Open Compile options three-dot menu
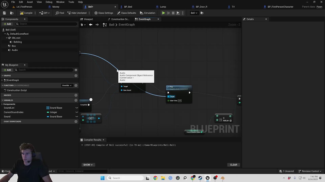Screen dimensions: 325x182 (x=35, y=13)
